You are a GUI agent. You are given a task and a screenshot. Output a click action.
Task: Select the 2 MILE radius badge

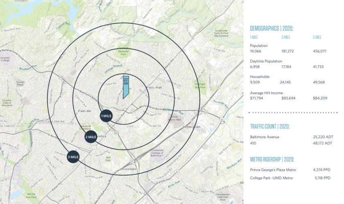pyautogui.click(x=91, y=137)
